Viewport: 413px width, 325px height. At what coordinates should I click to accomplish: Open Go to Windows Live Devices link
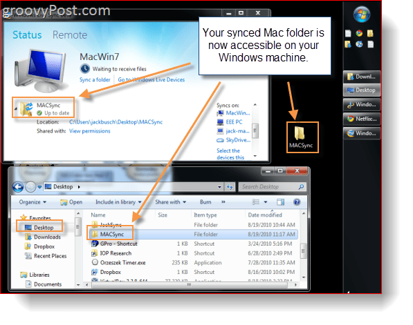[x=152, y=79]
